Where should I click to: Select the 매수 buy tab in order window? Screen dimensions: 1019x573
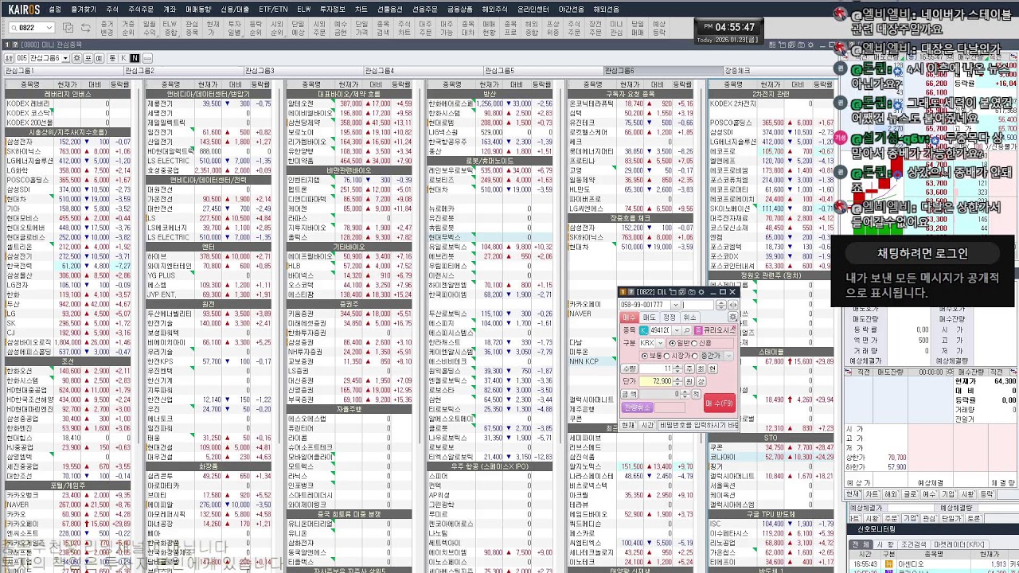pyautogui.click(x=630, y=318)
